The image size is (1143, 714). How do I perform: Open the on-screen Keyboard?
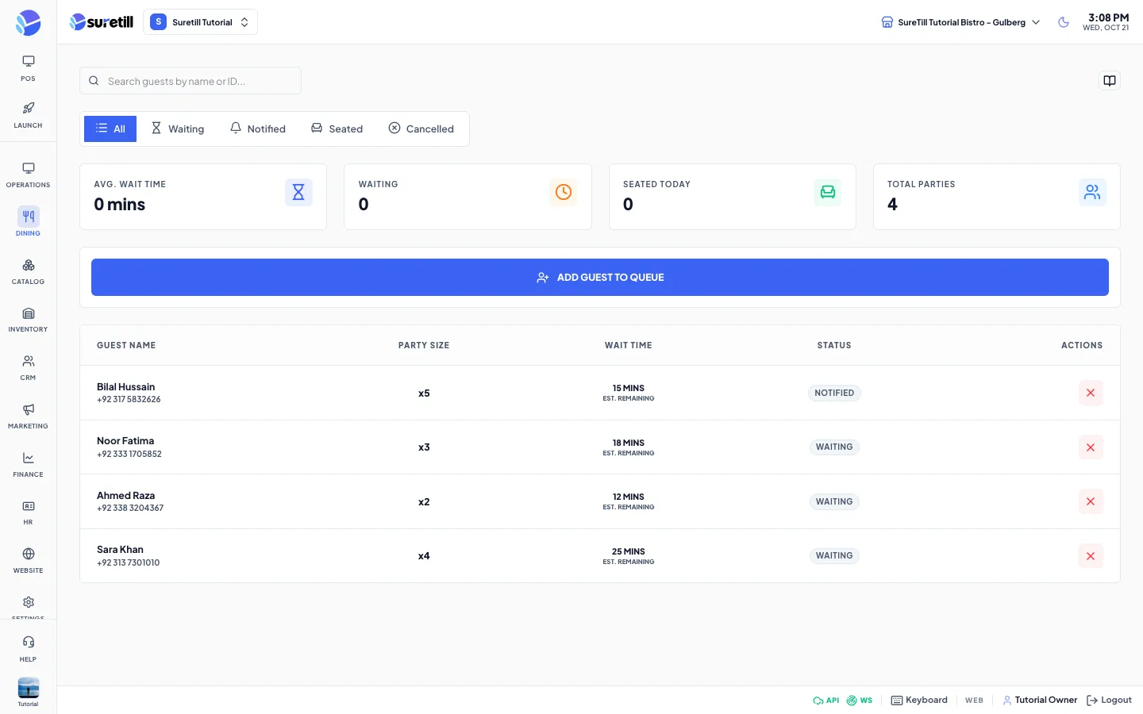click(x=919, y=701)
